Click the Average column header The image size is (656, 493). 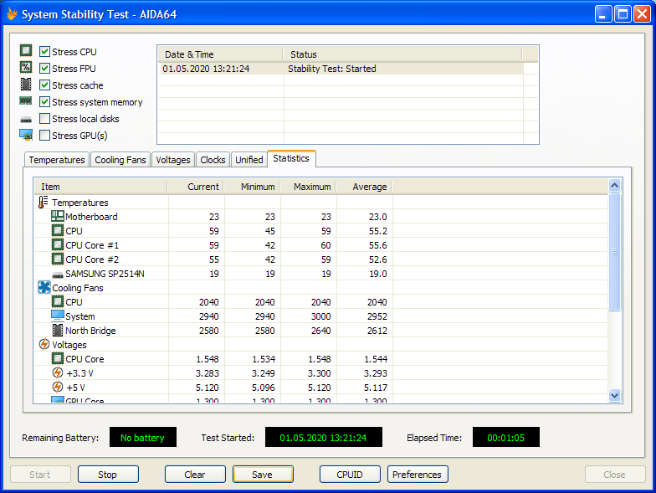click(365, 187)
